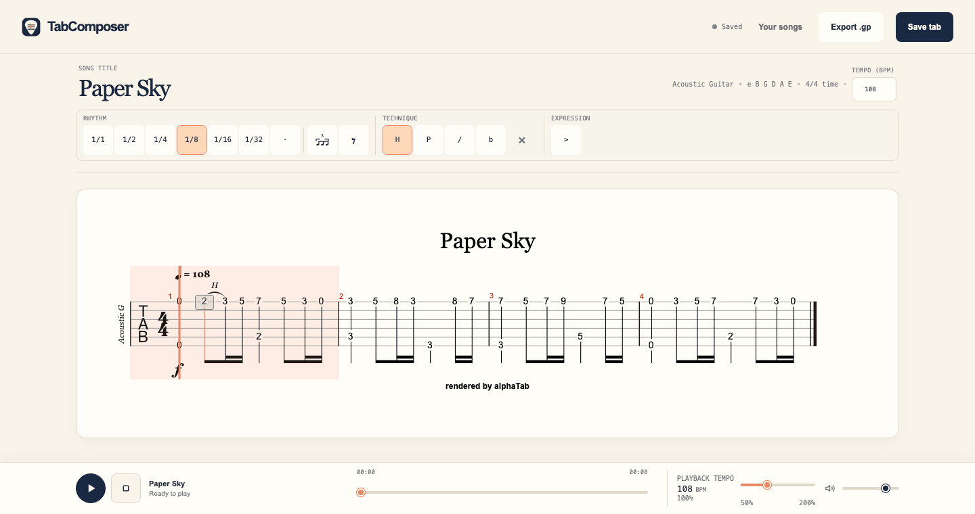Viewport: 975px width, 514px height.
Task: Enable the bend b technique
Action: click(491, 140)
